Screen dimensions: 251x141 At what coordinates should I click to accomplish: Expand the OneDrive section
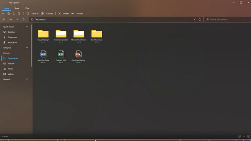click(27, 48)
